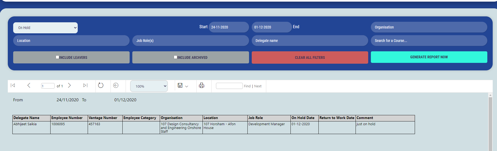
Task: Enable the Include Leavers checkbox
Action: [57, 57]
